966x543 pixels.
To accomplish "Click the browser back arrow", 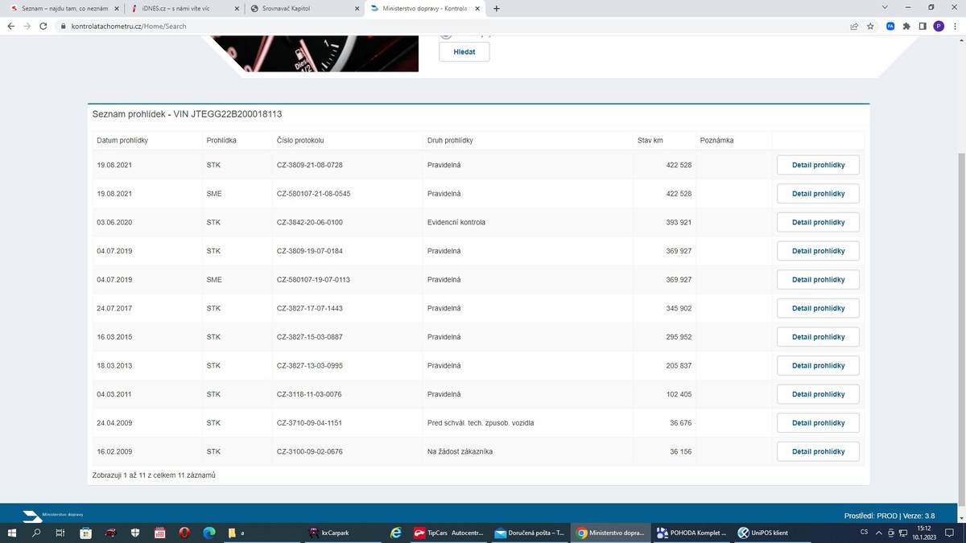I will (10, 26).
